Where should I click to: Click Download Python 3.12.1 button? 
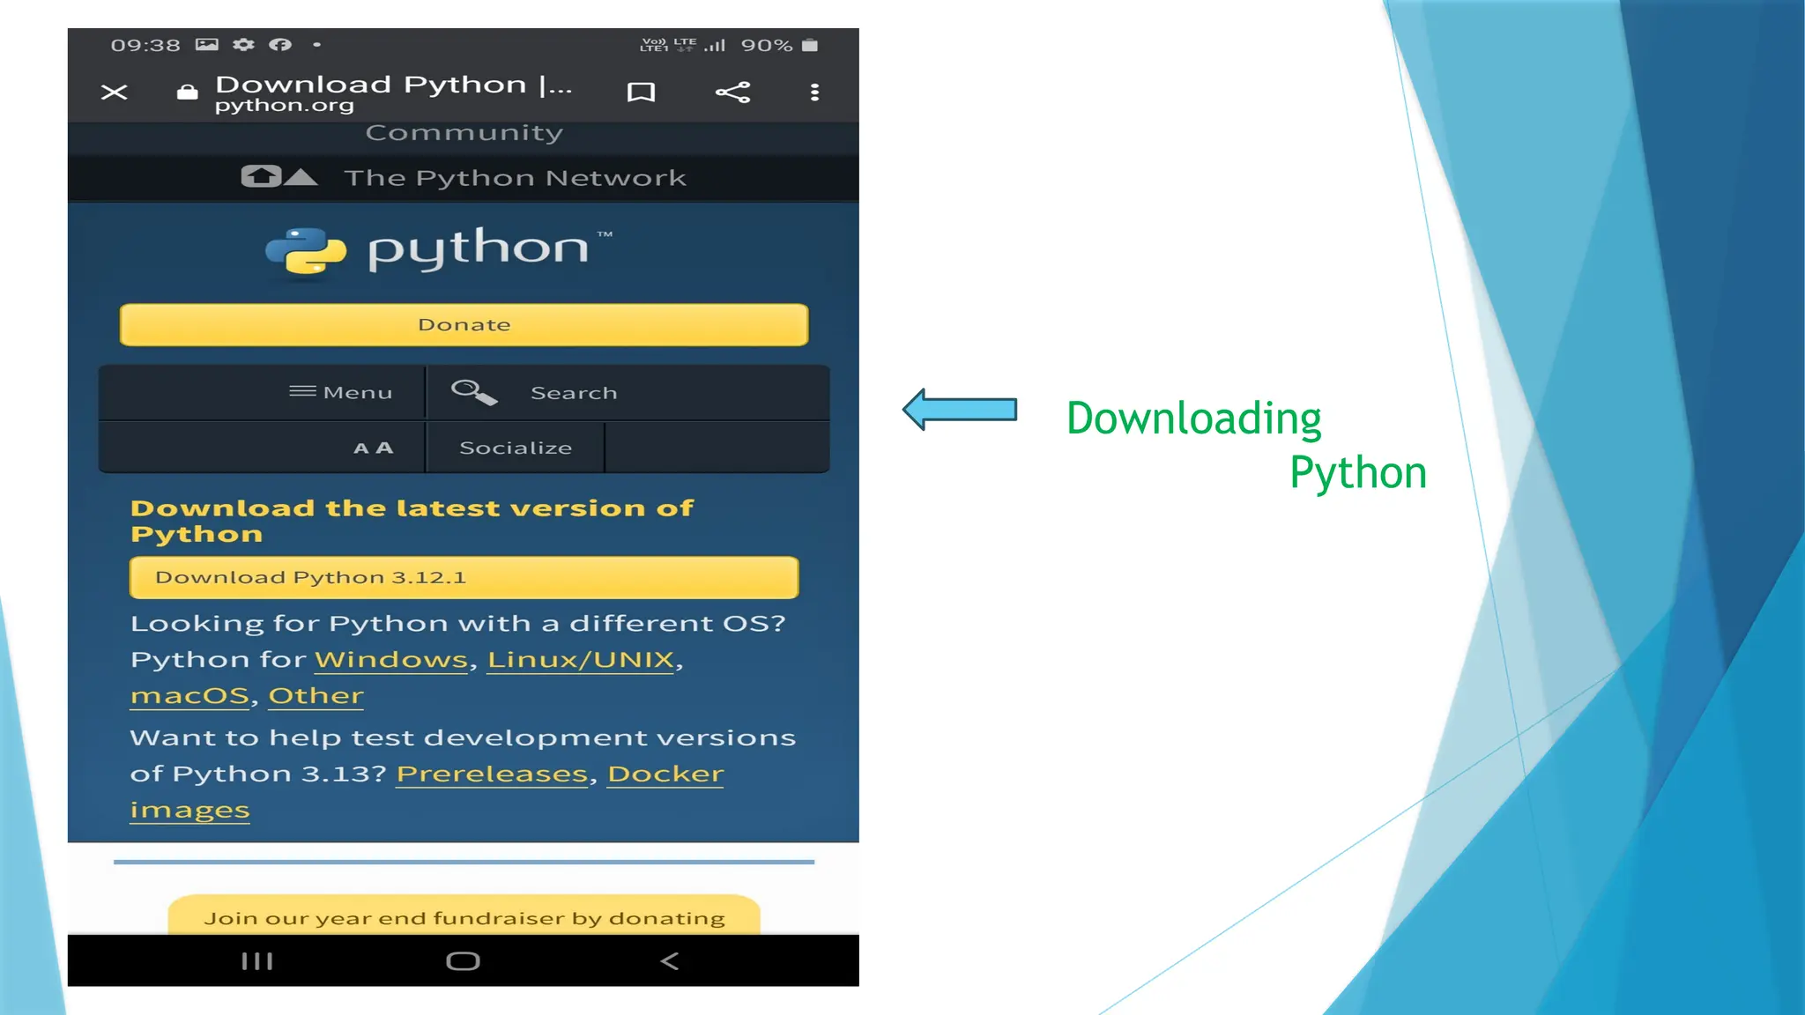(464, 577)
